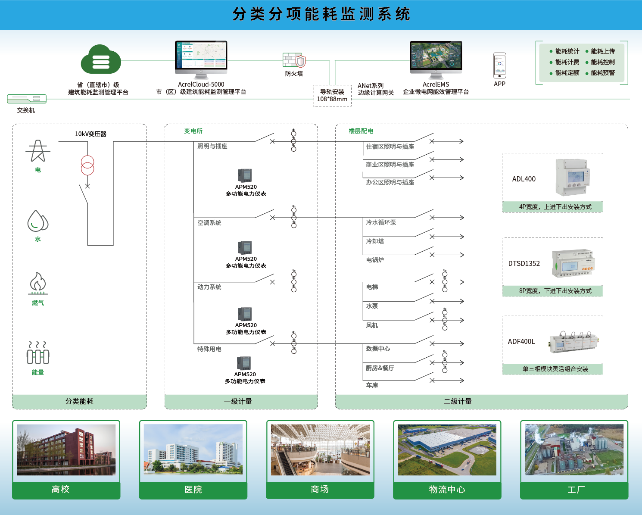The image size is (642, 515).
Task: Open the 高校 campus building card
Action: 66,459
